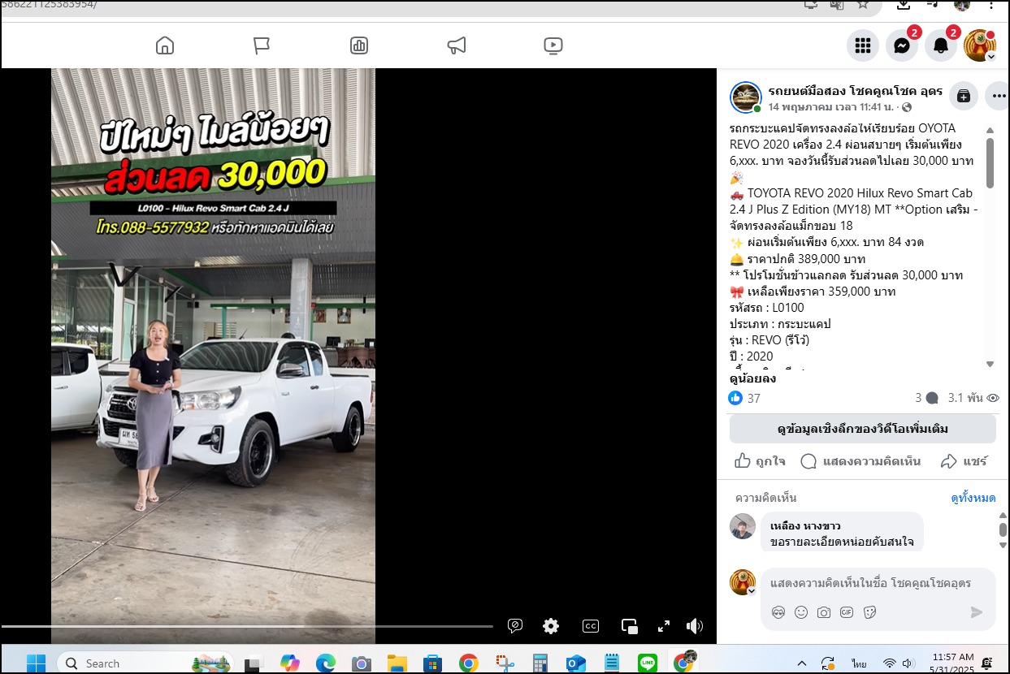
Task: Switch input language ไทย indicator
Action: pyautogui.click(x=859, y=663)
